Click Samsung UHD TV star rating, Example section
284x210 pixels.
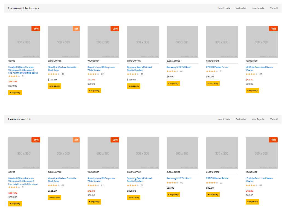[x=172, y=183]
